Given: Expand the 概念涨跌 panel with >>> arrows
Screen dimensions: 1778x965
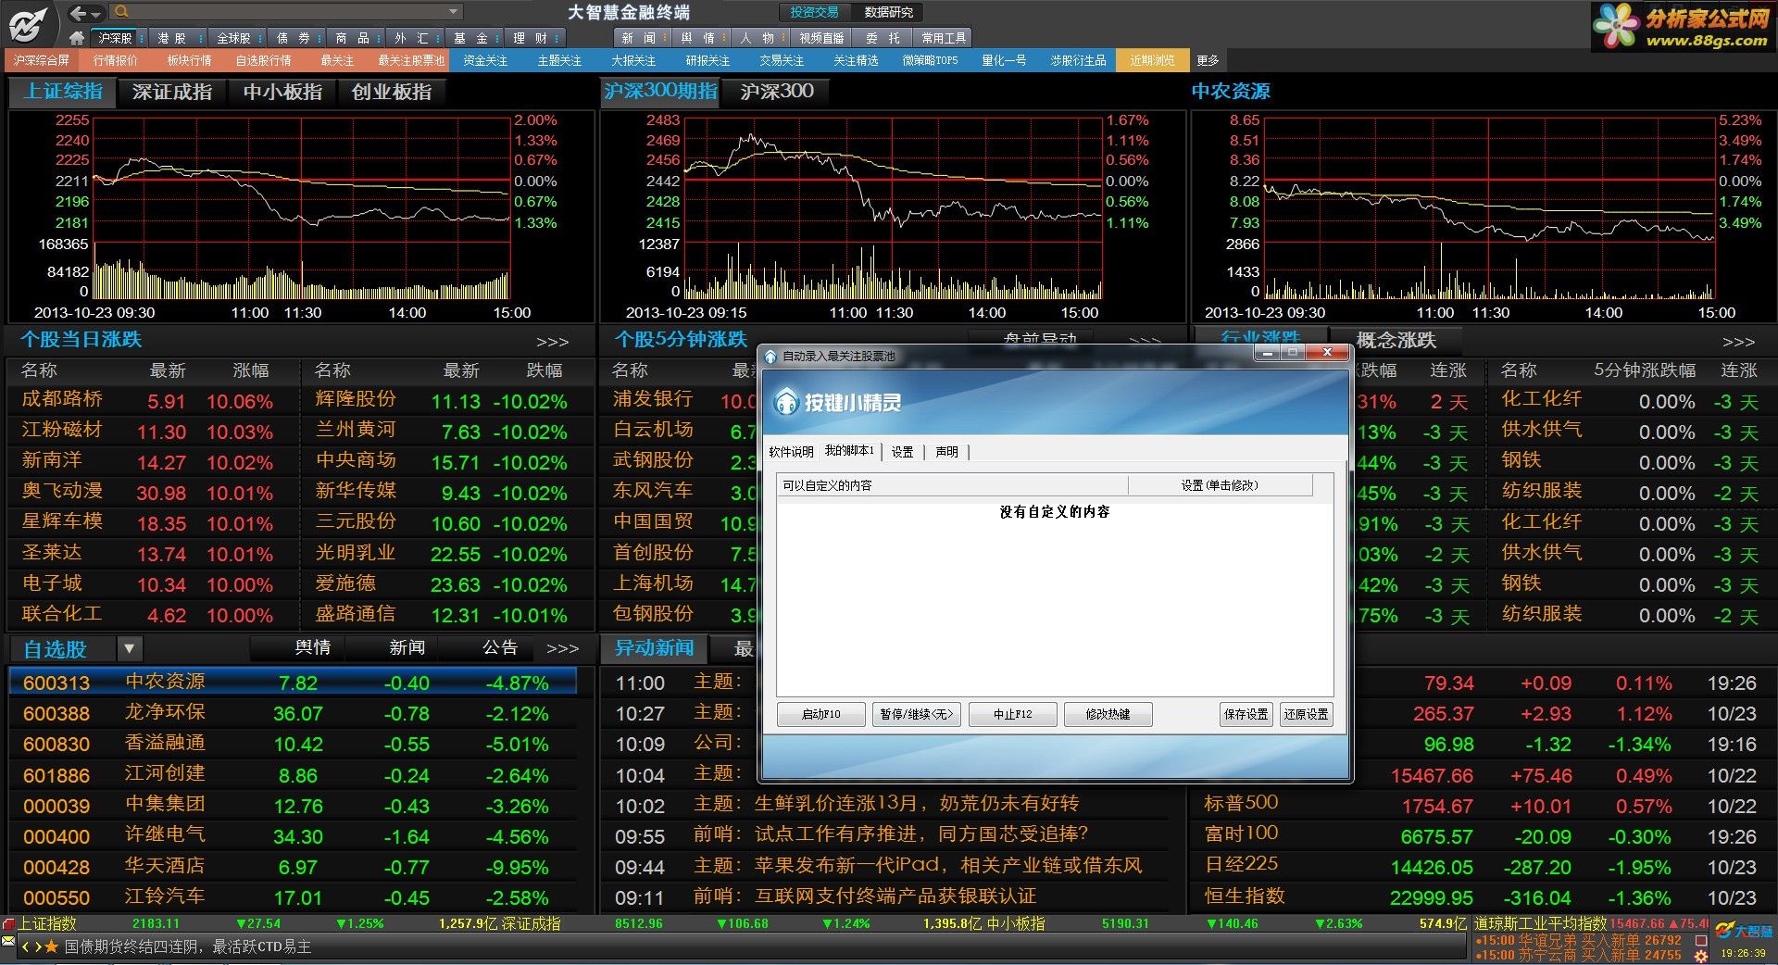Looking at the screenshot, I should (x=1738, y=342).
